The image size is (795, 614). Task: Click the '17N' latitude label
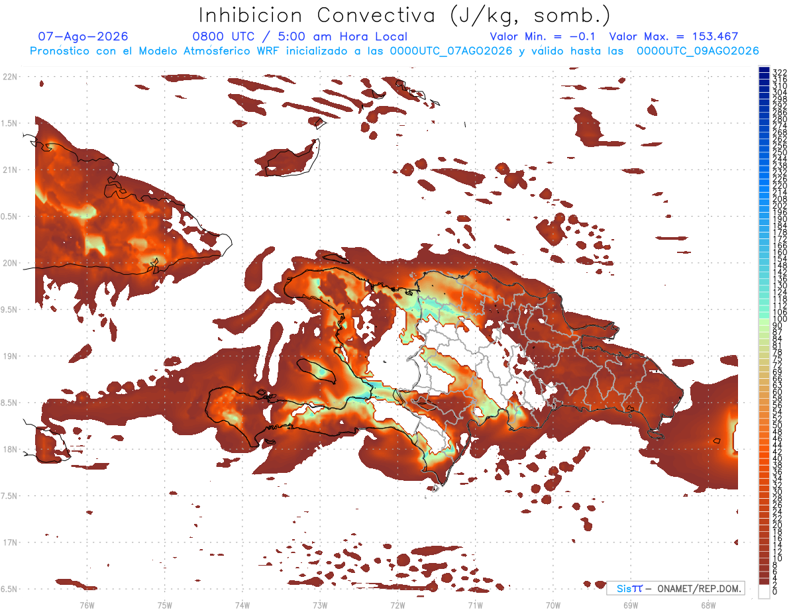[x=11, y=542]
